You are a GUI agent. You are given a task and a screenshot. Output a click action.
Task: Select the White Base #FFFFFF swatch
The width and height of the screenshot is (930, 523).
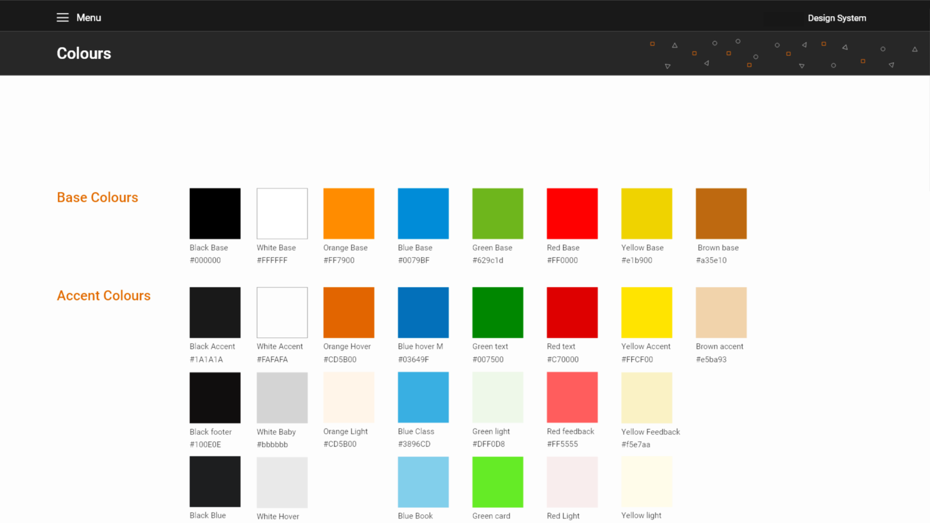point(282,213)
